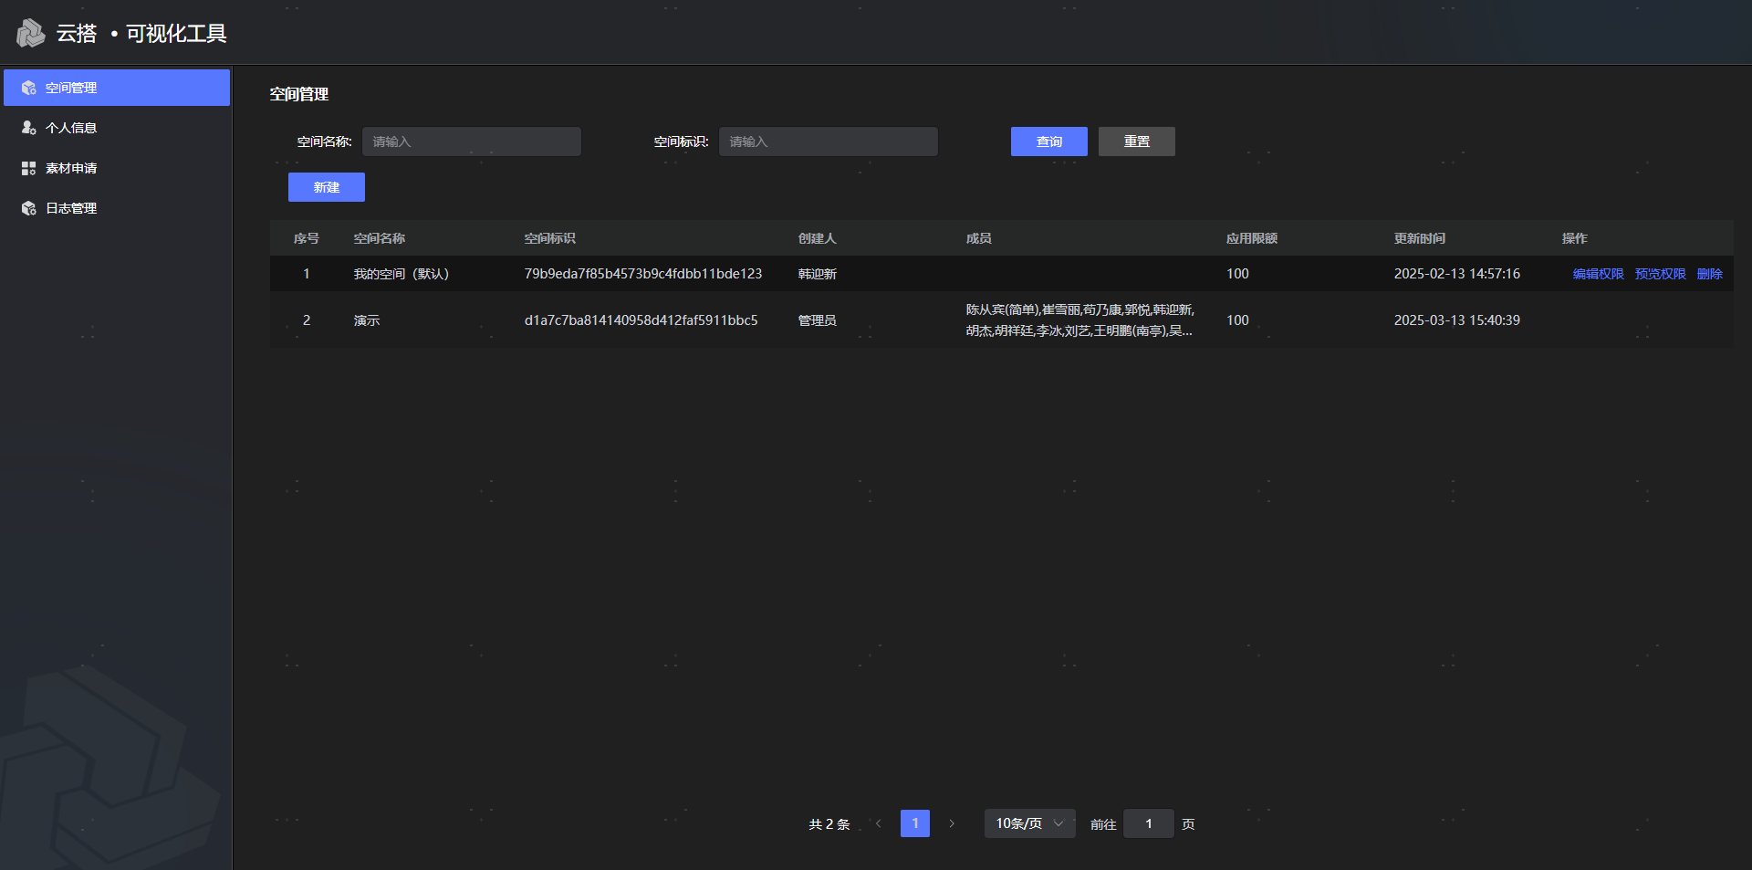Click the 空间管理 sidebar icon
The width and height of the screenshot is (1752, 870).
point(29,88)
